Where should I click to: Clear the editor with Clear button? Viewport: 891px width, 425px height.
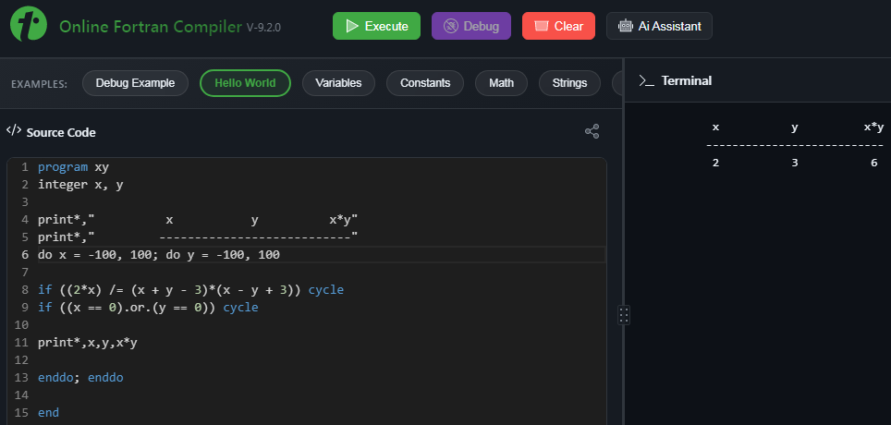(x=558, y=26)
